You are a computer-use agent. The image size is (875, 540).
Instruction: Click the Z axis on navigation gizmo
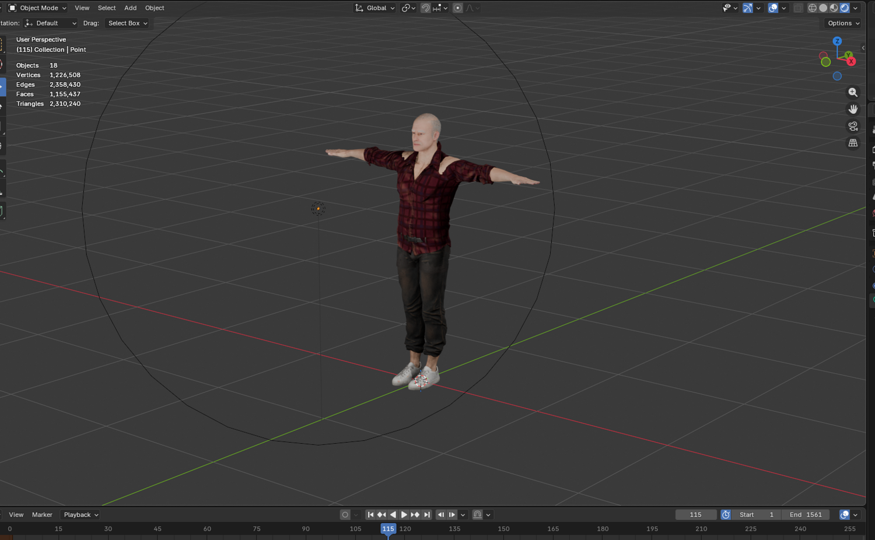[x=837, y=41]
